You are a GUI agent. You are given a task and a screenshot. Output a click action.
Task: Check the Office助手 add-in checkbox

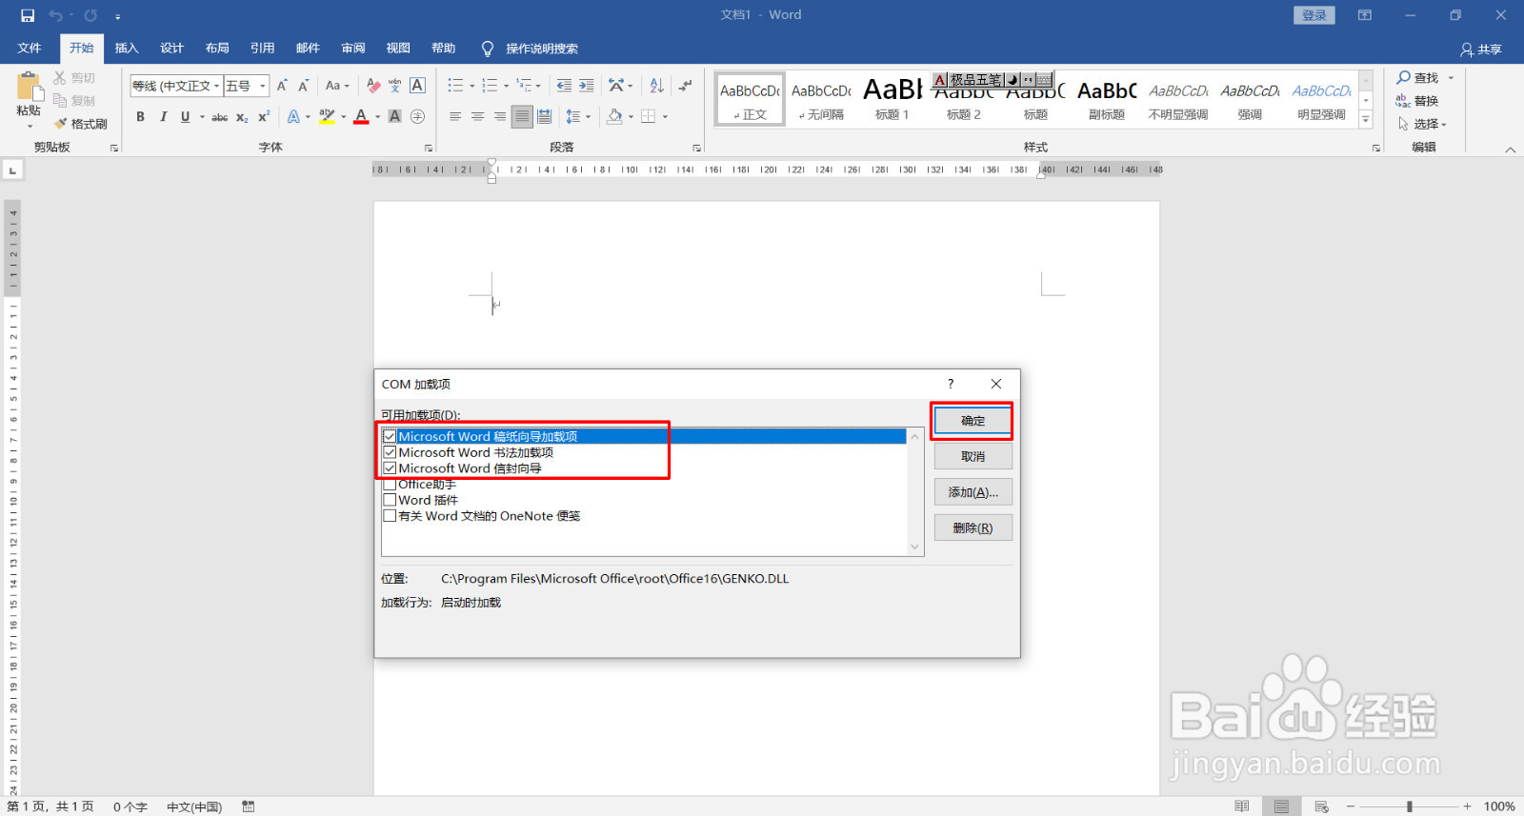390,485
